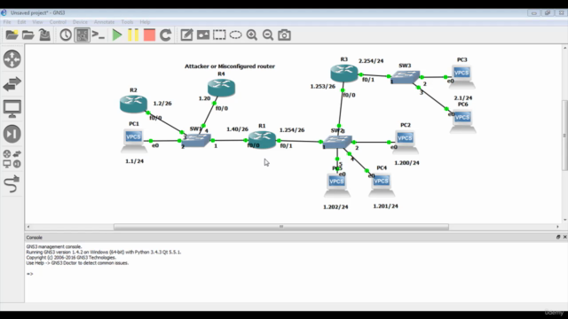This screenshot has width=568, height=319.
Task: Select the Add a note tool
Action: [x=186, y=35]
